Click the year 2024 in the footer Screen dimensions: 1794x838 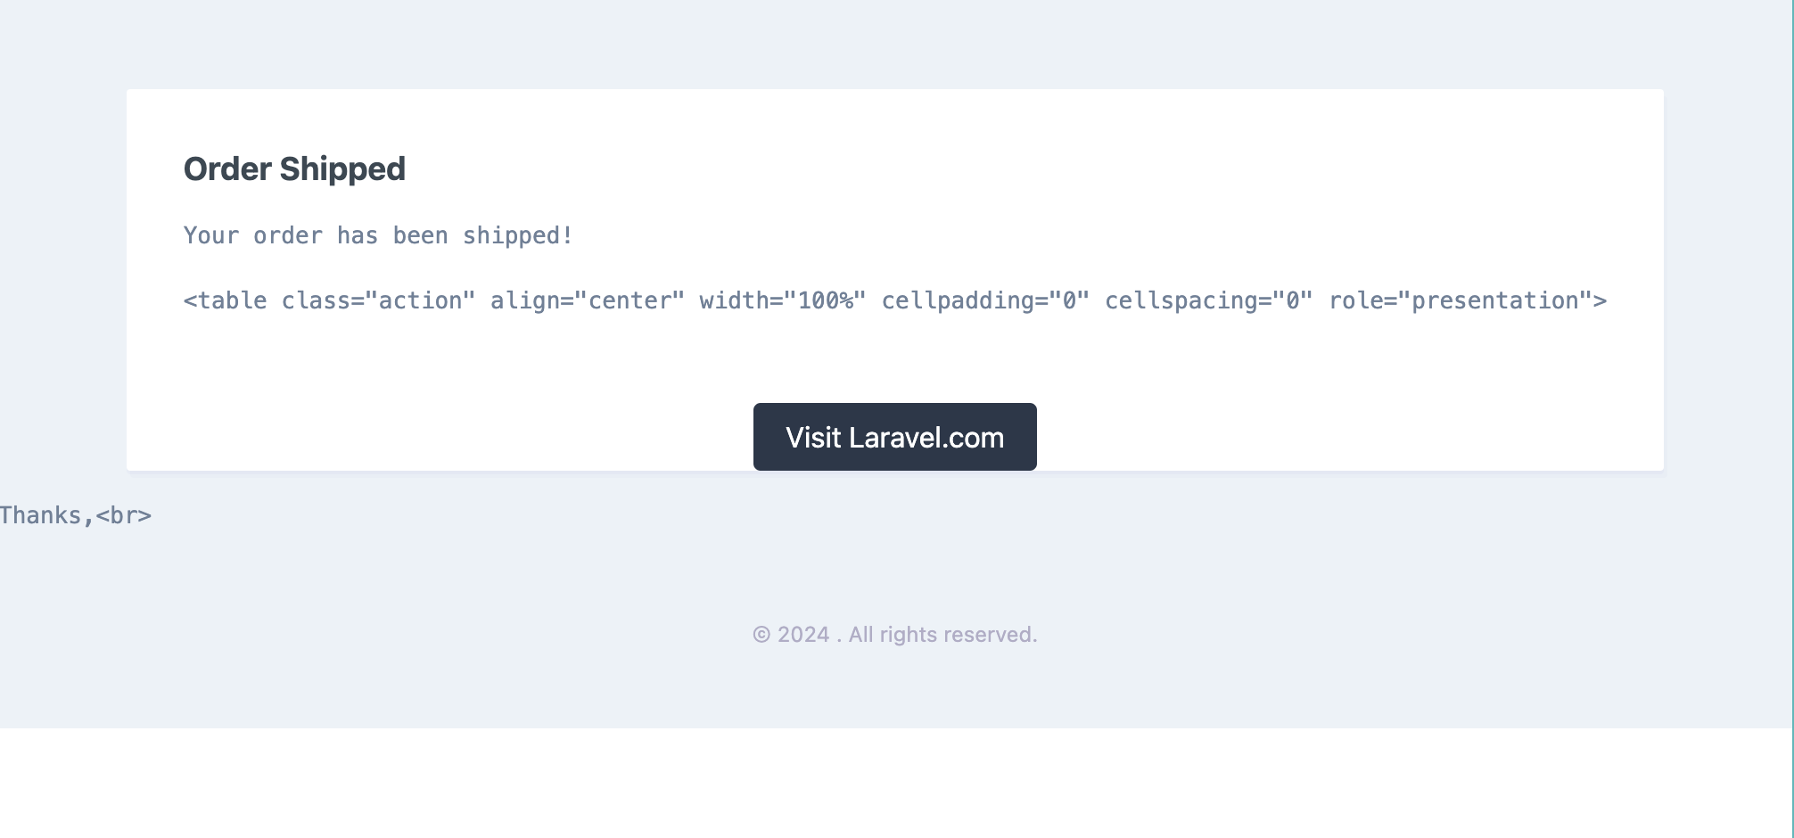(x=803, y=635)
